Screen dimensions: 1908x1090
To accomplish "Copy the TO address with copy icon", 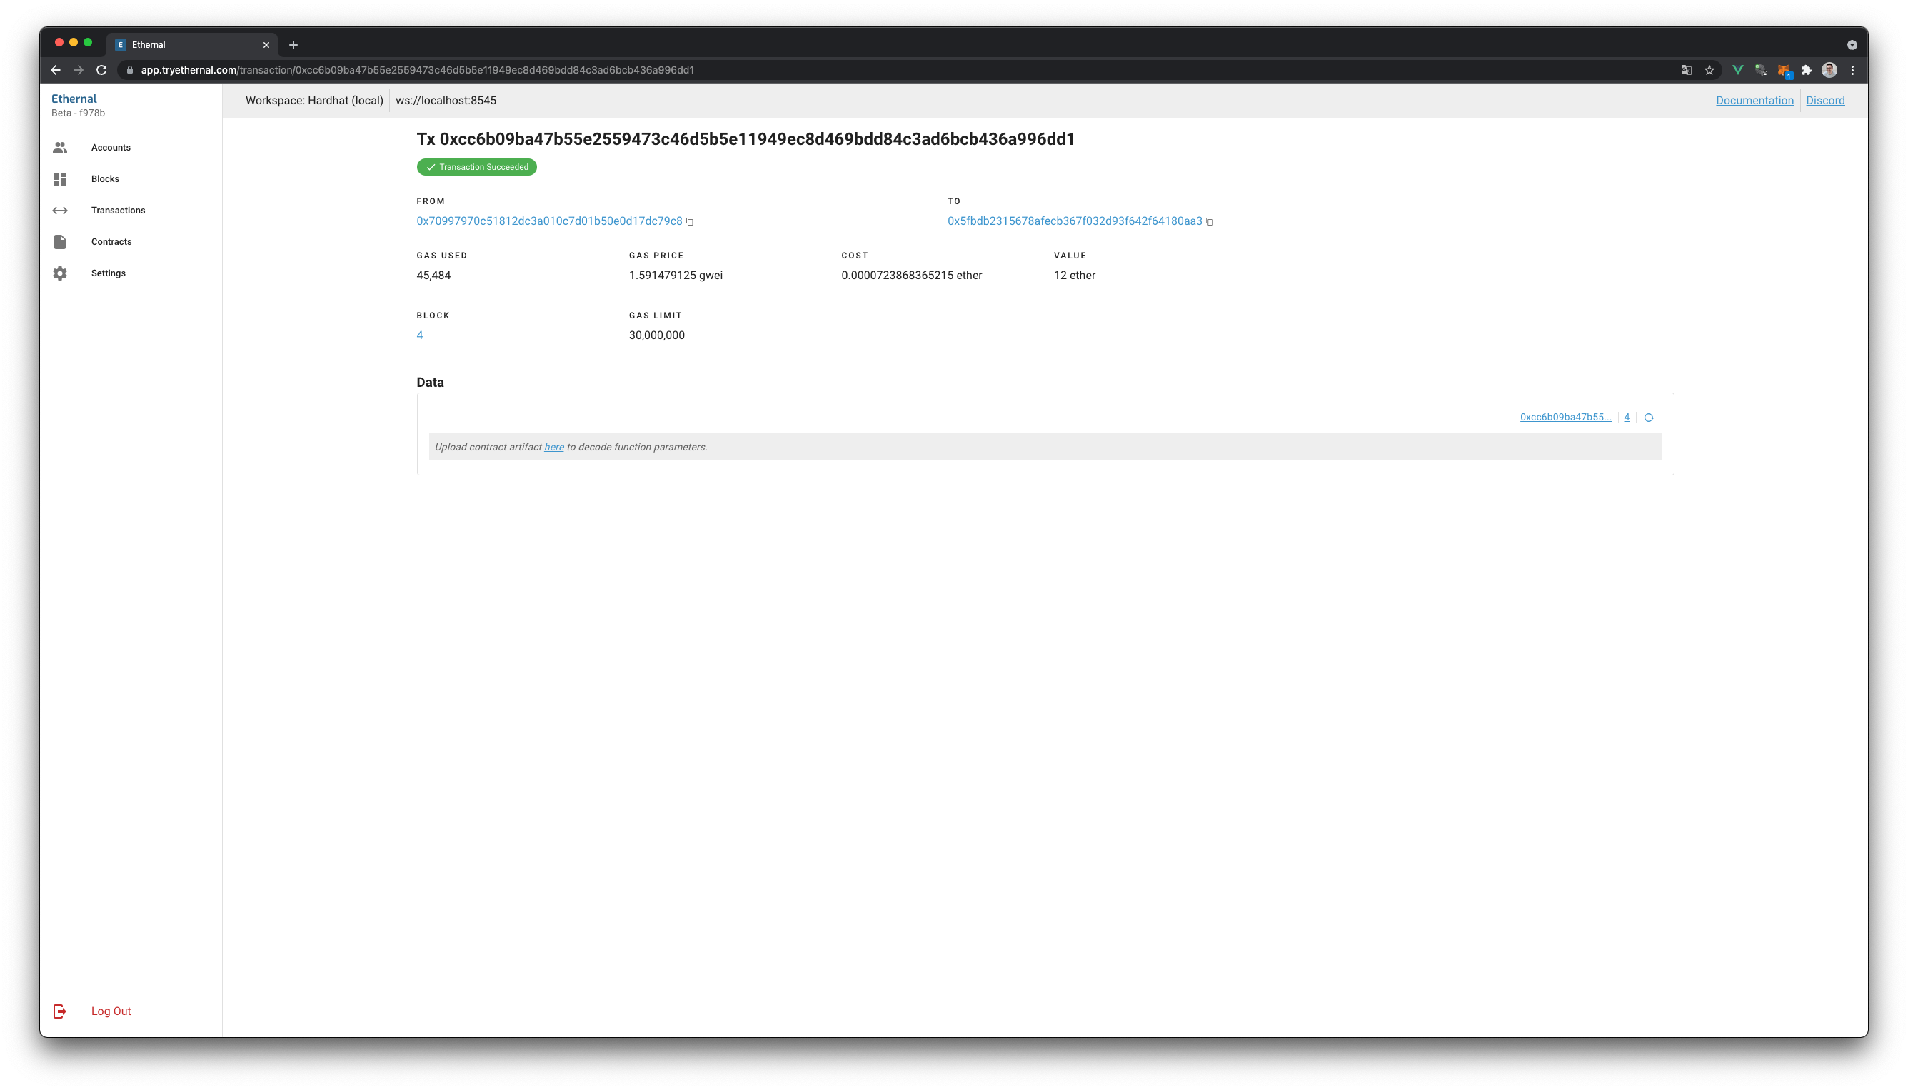I will (x=1210, y=221).
